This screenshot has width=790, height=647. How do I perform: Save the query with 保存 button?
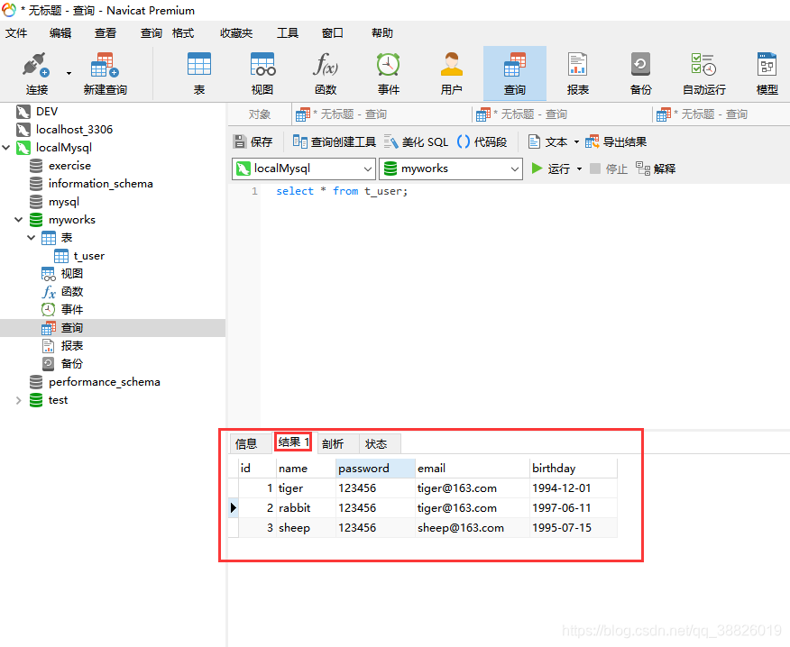(253, 142)
